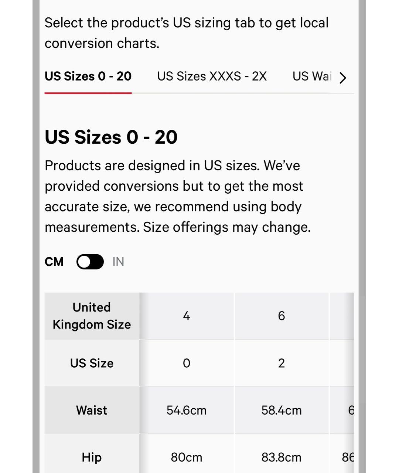Image resolution: width=399 pixels, height=473 pixels.
Task: Click the 80cm hip cell
Action: coord(187,457)
